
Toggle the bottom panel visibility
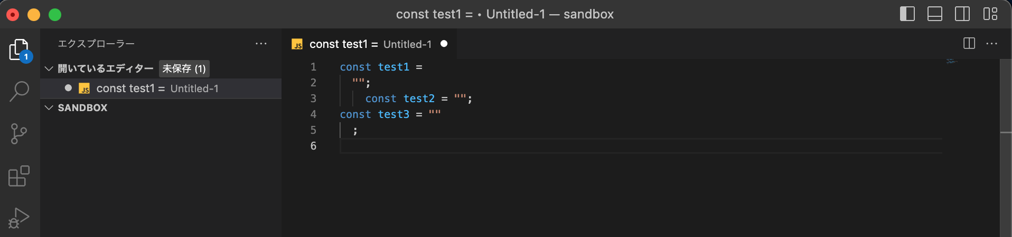point(935,14)
